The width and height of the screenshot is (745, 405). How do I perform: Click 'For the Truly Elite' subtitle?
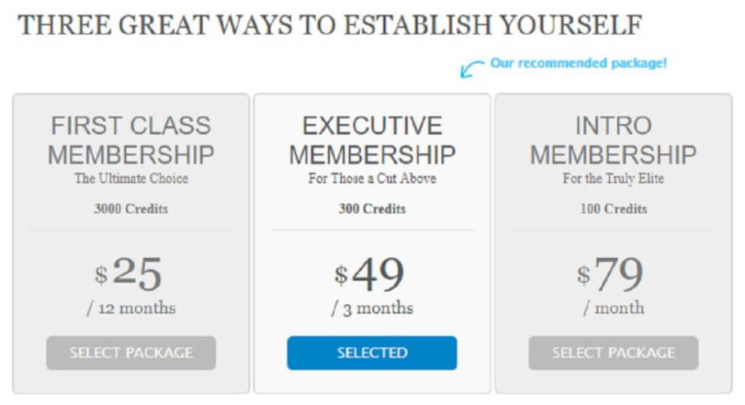click(613, 178)
